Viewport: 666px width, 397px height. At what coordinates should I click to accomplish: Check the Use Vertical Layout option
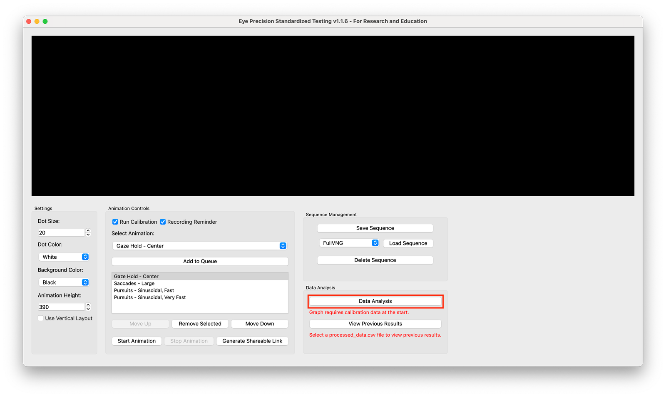point(41,318)
